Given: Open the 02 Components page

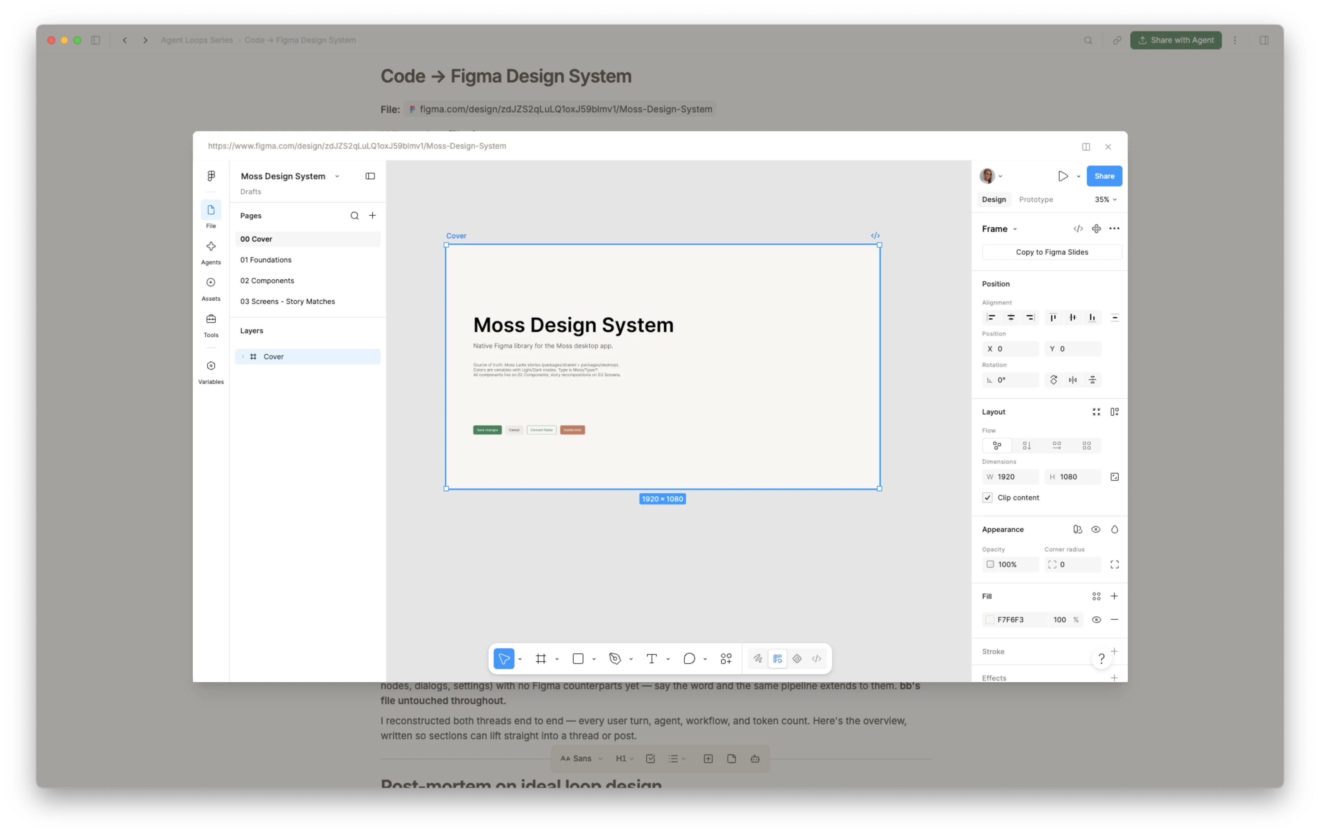Looking at the screenshot, I should click(308, 281).
